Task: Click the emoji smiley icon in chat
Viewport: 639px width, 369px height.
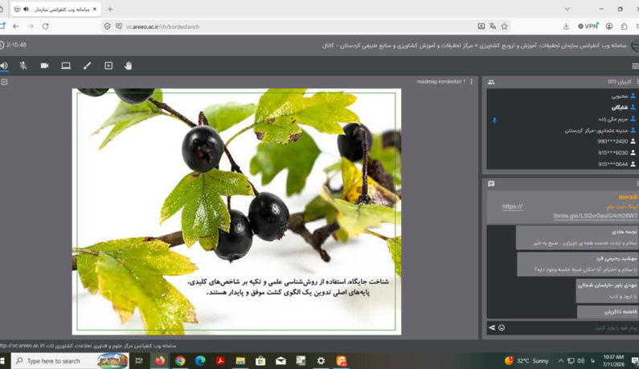Action: (502, 327)
